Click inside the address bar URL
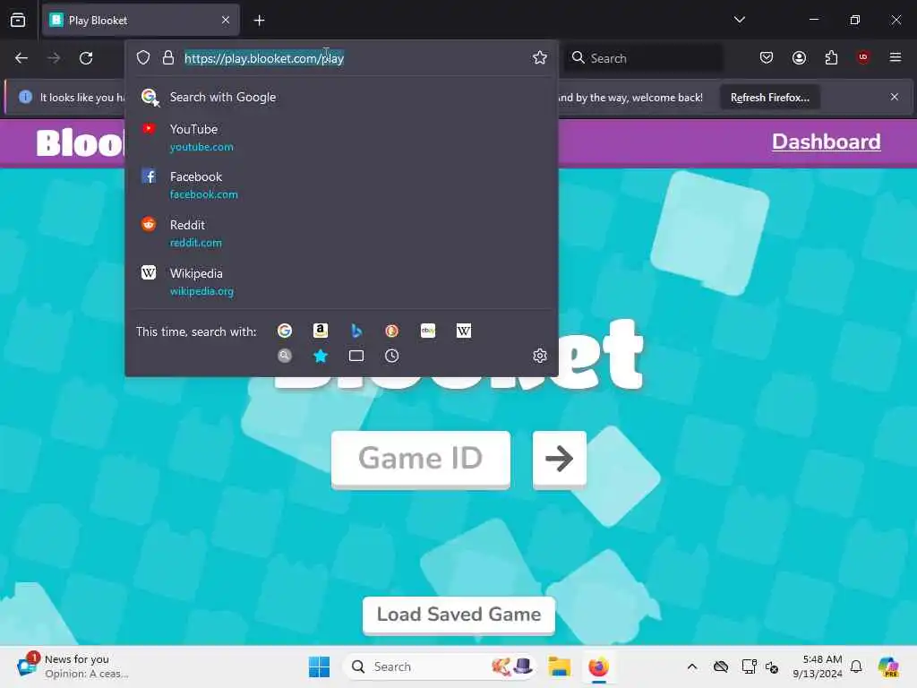Image resolution: width=917 pixels, height=688 pixels. pos(264,58)
